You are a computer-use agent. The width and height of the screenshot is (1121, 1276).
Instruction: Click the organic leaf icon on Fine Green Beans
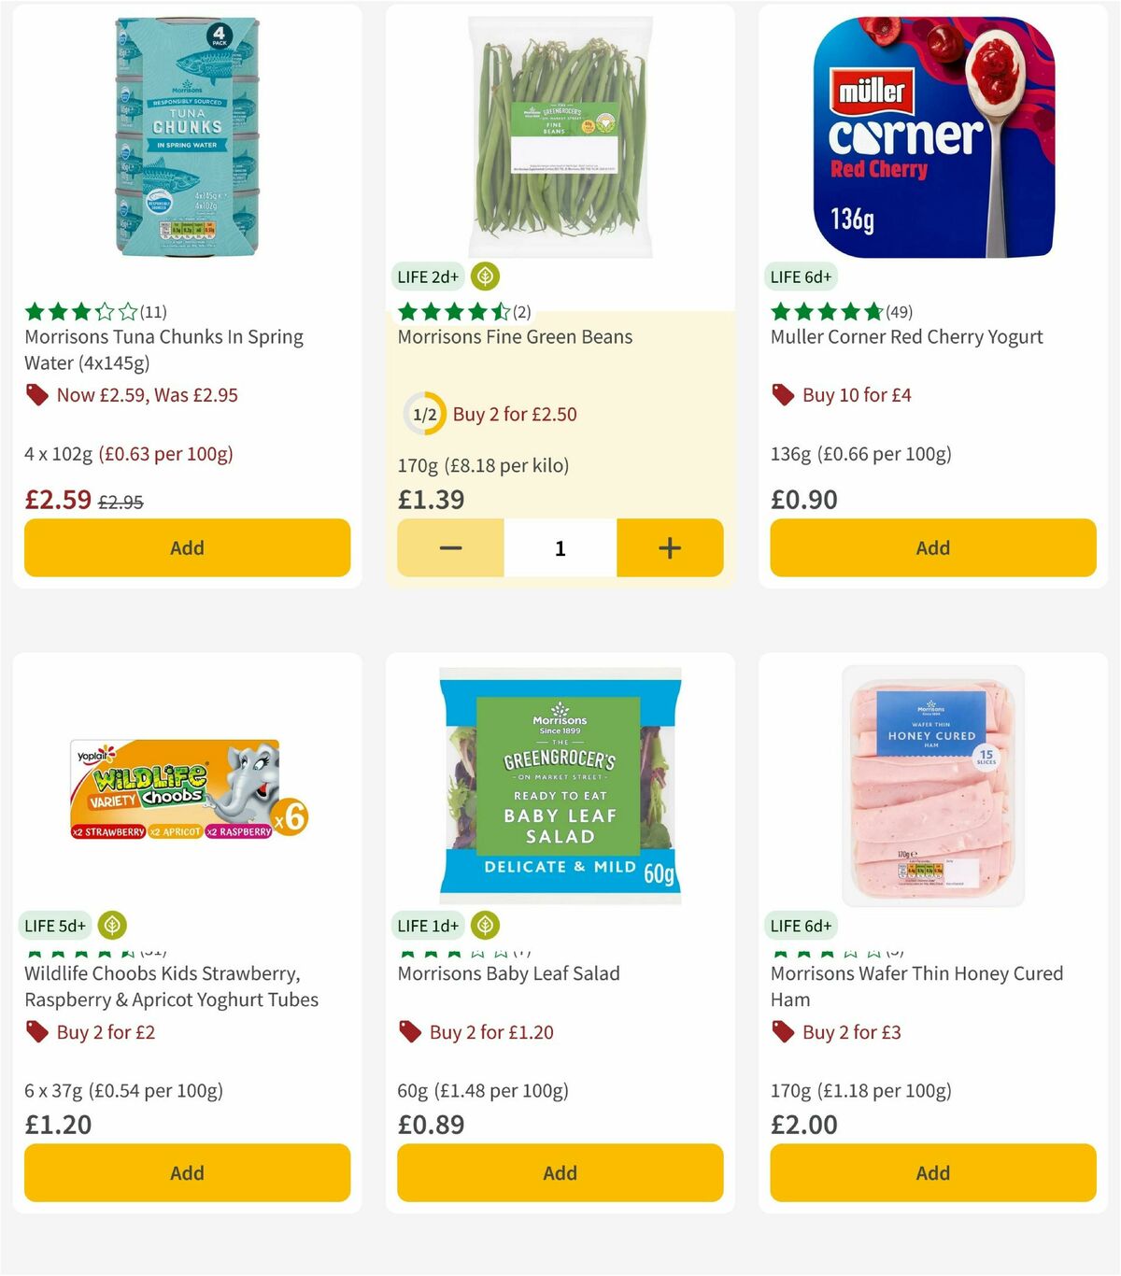tap(485, 276)
